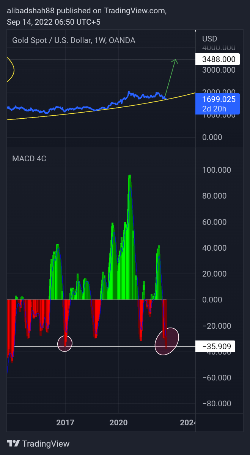Click the 3000.000 price scale value
250x455 pixels.
click(219, 70)
